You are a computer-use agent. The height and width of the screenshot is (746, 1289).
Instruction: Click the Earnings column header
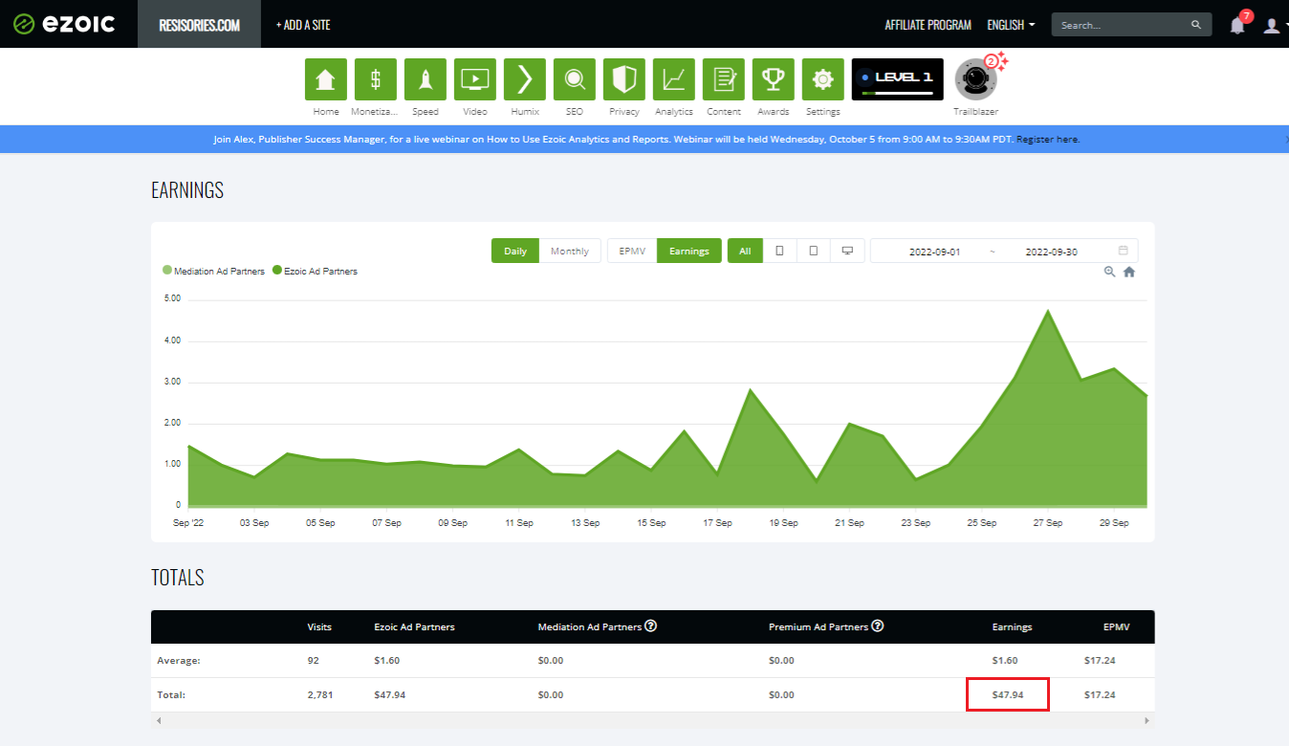coord(1012,627)
